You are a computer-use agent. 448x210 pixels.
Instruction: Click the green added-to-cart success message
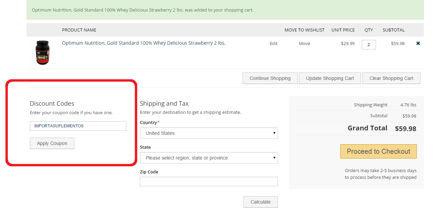[x=225, y=9]
